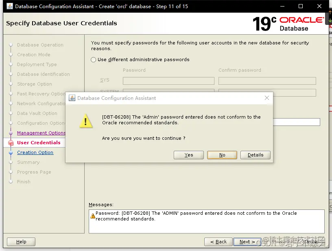Viewport: 332px width, 251px height.
Task: Open the Help button
Action: (x=21, y=242)
